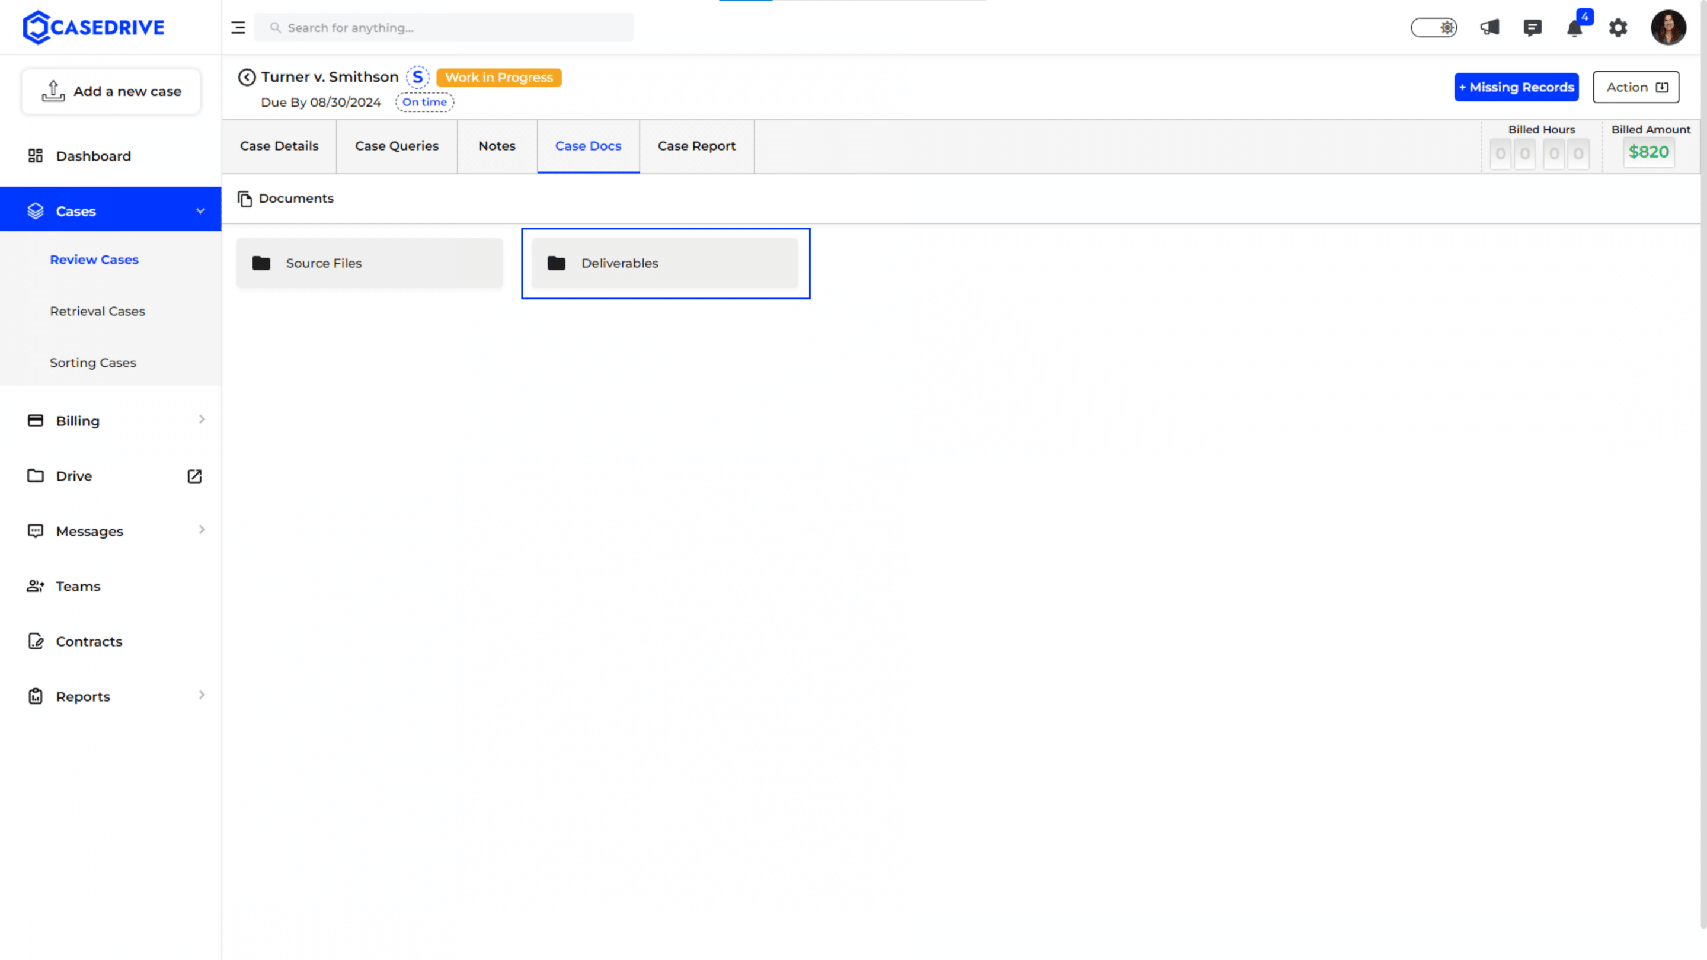Focus the Search for anything field
The width and height of the screenshot is (1707, 960).
(444, 28)
